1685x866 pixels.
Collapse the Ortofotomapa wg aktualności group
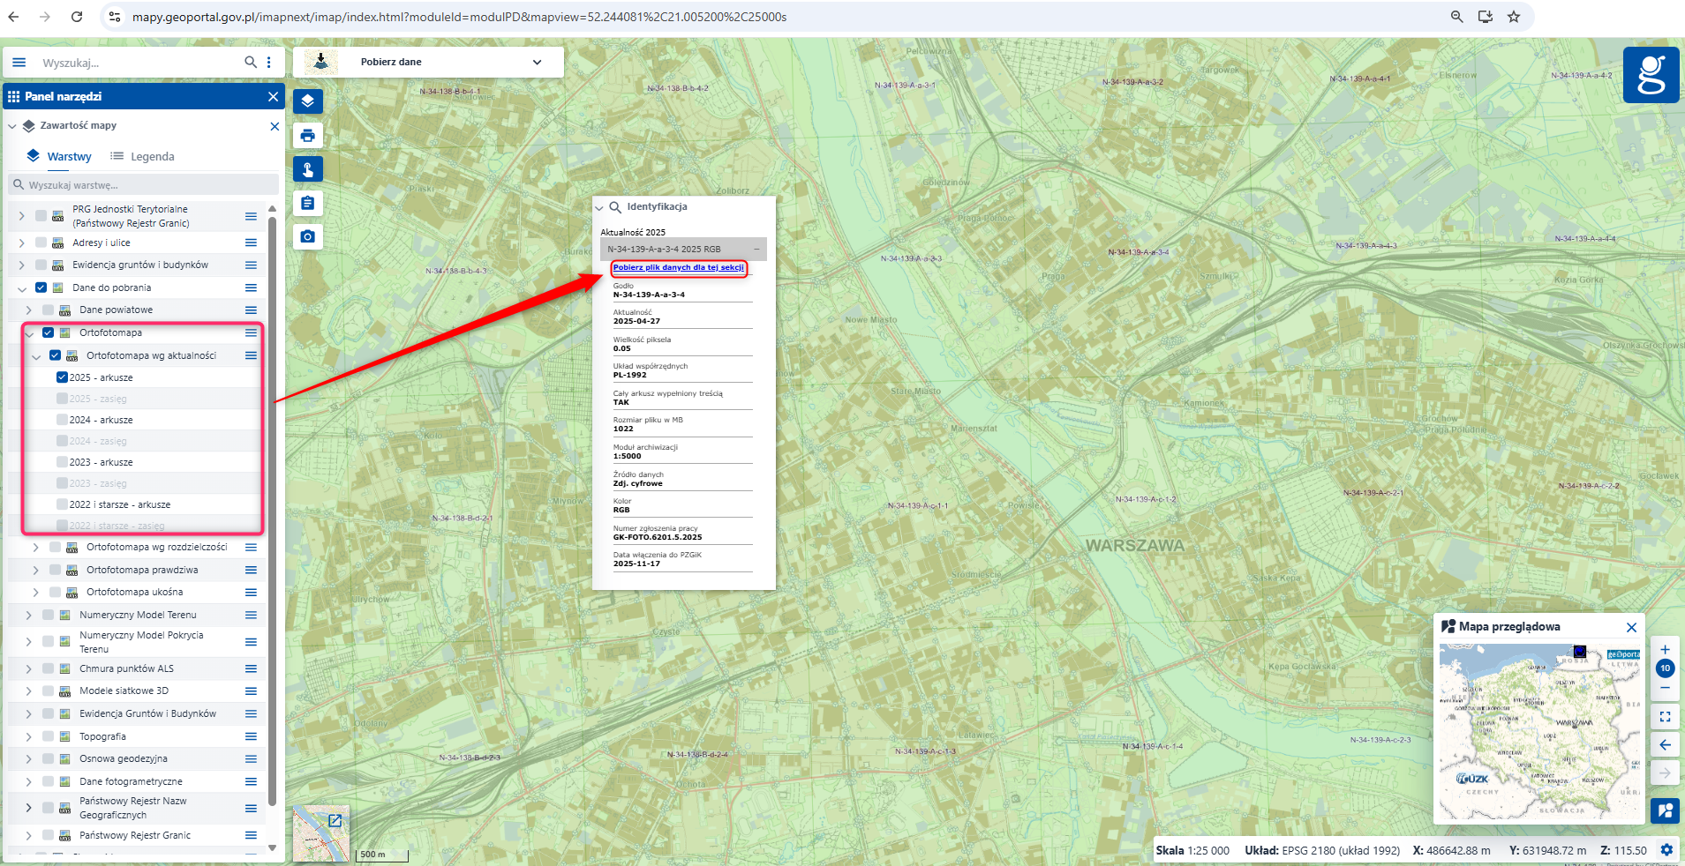click(36, 356)
